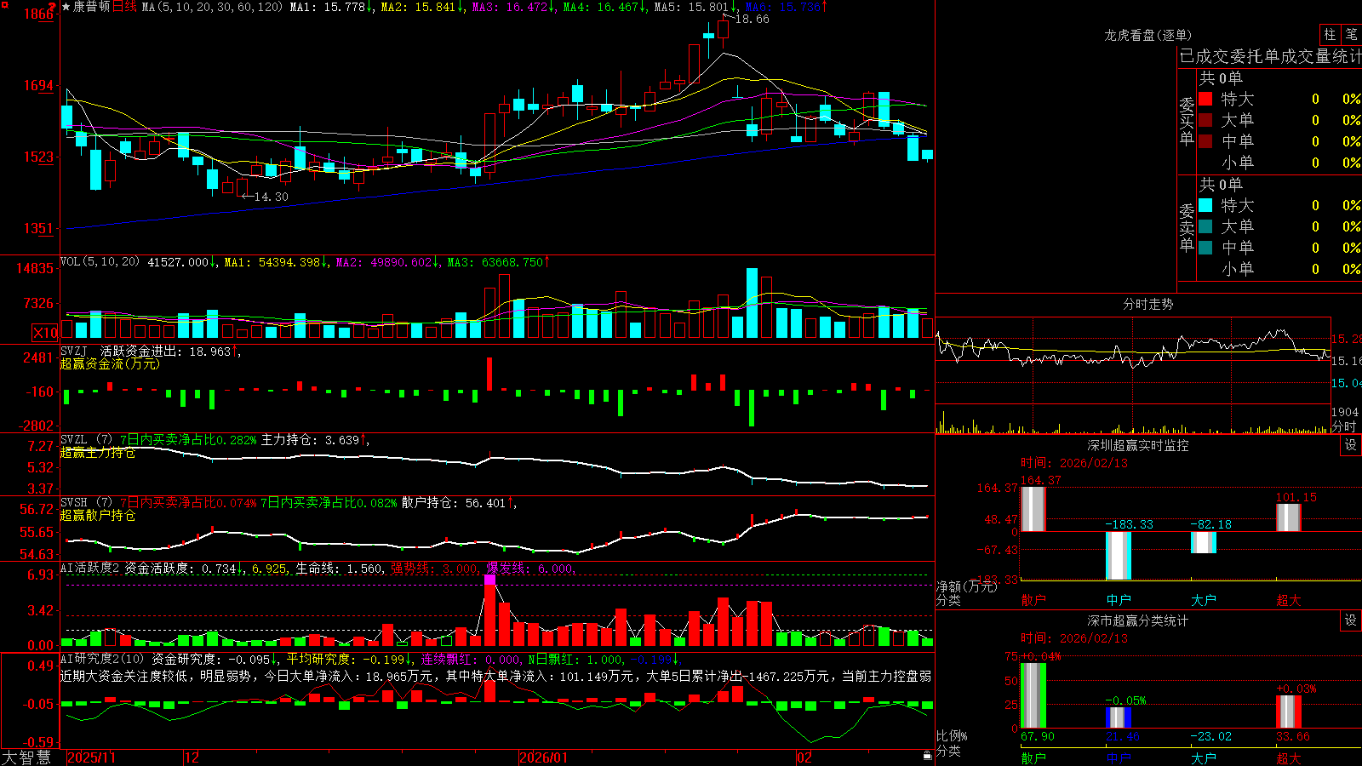Click the 分时走势 panel title

coord(1148,304)
